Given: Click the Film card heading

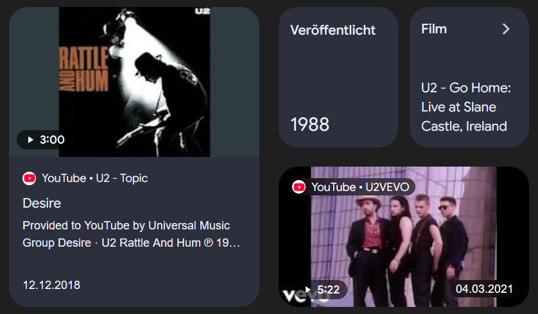Looking at the screenshot, I should pos(434,29).
